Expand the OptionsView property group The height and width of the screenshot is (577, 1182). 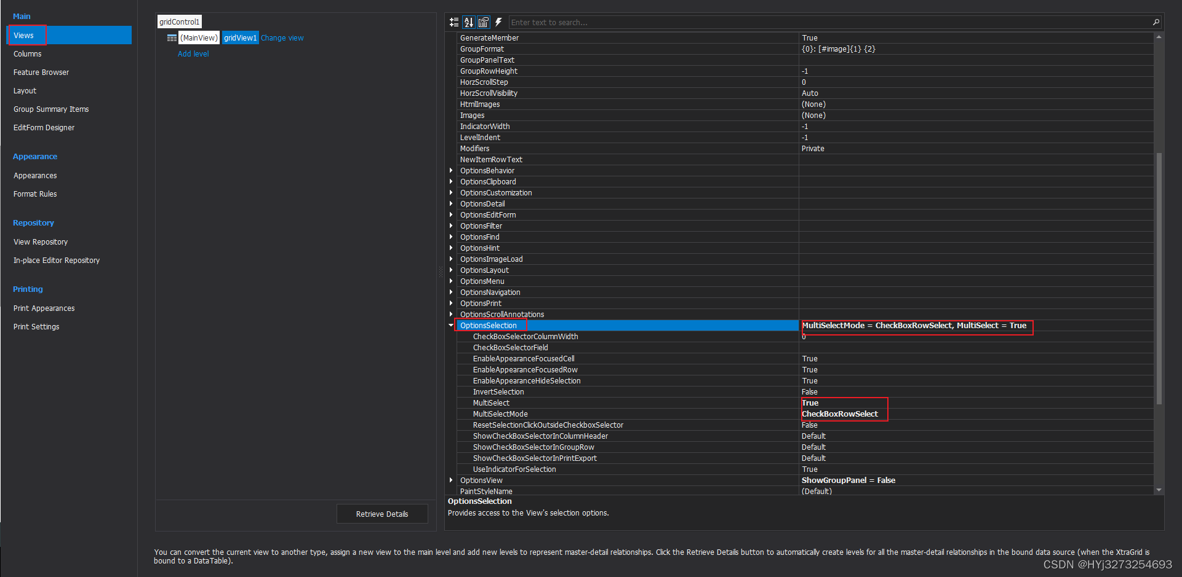(452, 480)
